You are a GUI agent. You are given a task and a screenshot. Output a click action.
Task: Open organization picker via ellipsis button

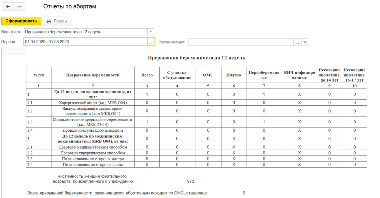tap(297, 42)
